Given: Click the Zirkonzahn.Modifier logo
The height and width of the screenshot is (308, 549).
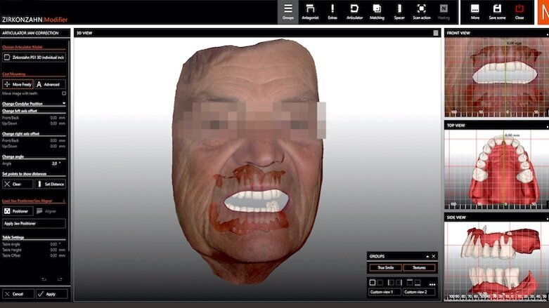Looking at the screenshot, I should click(x=34, y=20).
